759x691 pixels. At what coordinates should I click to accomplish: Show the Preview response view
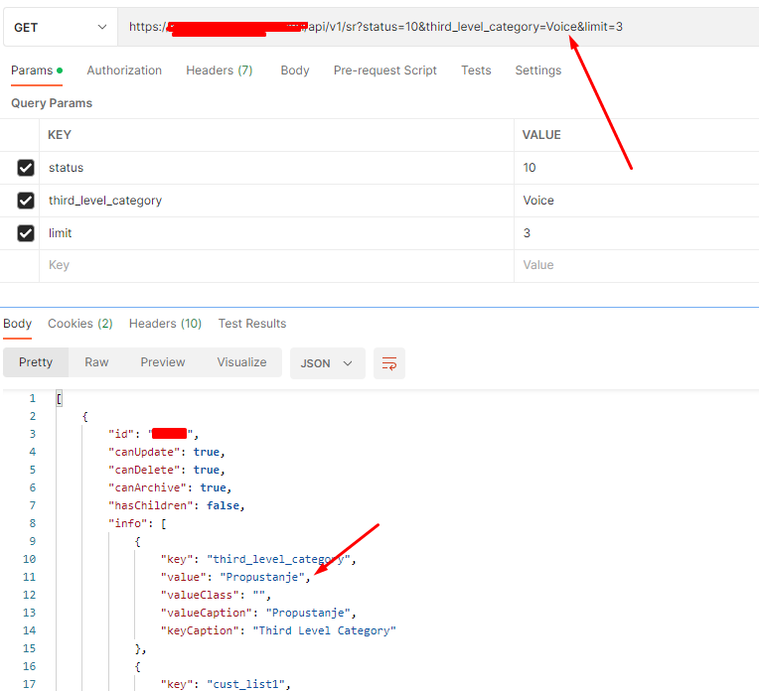coord(163,362)
